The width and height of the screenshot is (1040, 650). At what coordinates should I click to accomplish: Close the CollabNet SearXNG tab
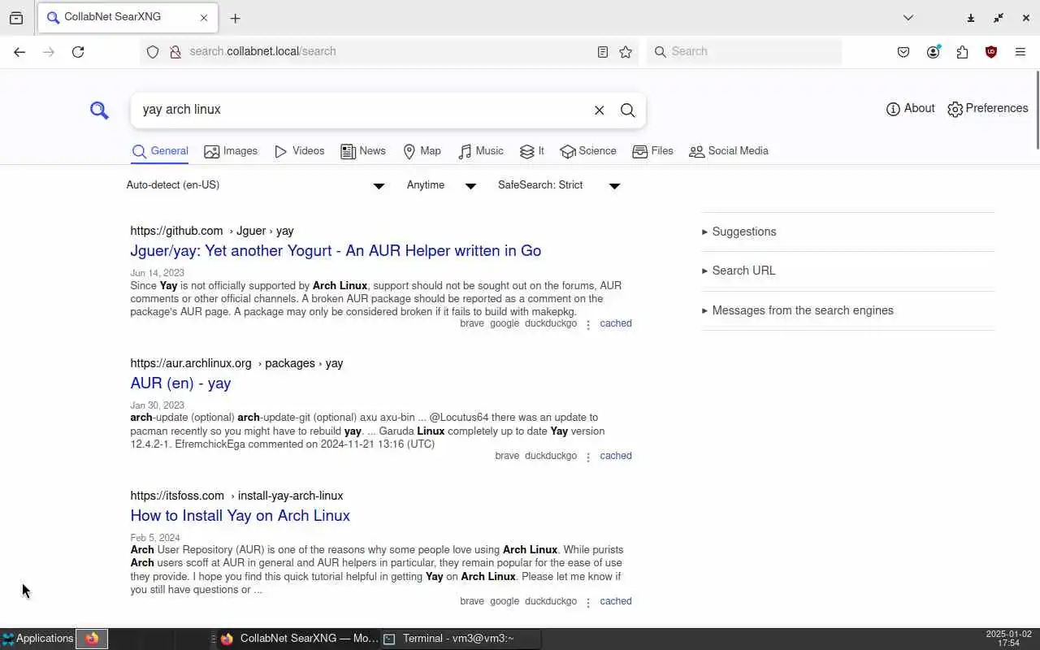pos(204,18)
